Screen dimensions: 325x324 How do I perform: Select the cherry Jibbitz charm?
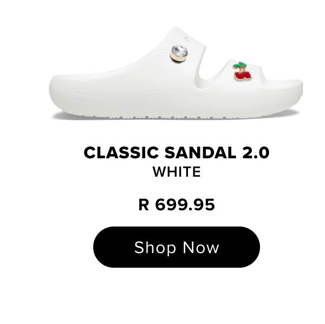242,71
